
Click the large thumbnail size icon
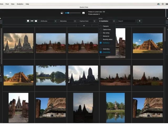point(83,13)
